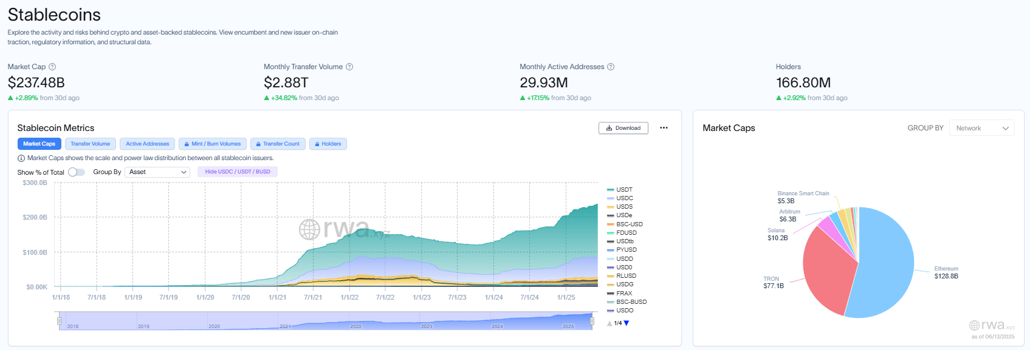This screenshot has height=350, width=1030.
Task: Open the Group By Network dropdown
Action: click(981, 128)
